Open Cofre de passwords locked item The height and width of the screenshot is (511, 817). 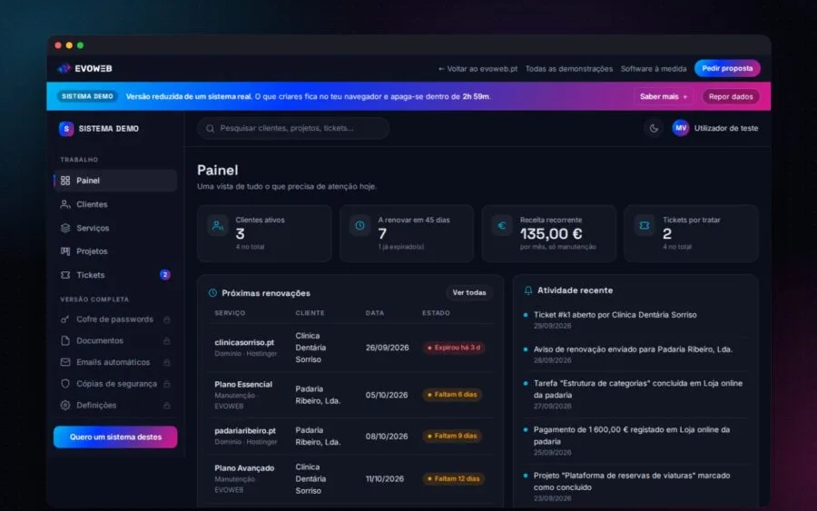115,319
